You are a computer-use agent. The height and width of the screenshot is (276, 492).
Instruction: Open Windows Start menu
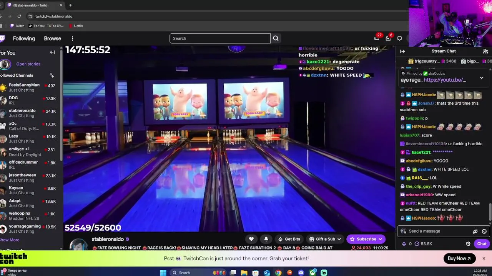tap(163, 273)
